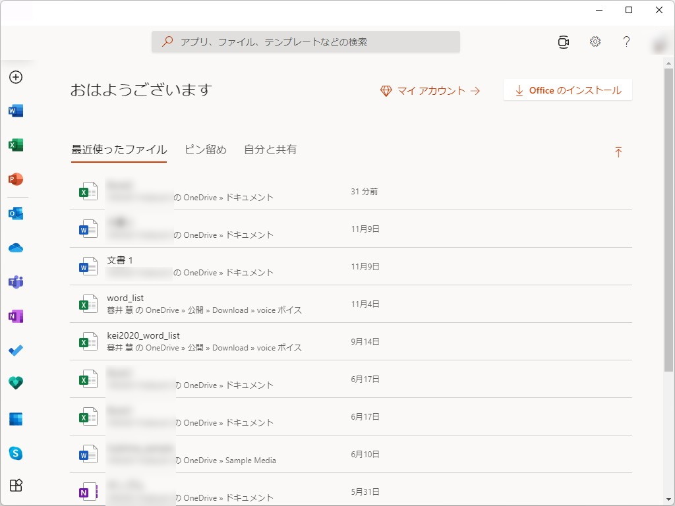Viewport: 675px width, 506px height.
Task: Click the search box for apps and files
Action: tap(305, 42)
